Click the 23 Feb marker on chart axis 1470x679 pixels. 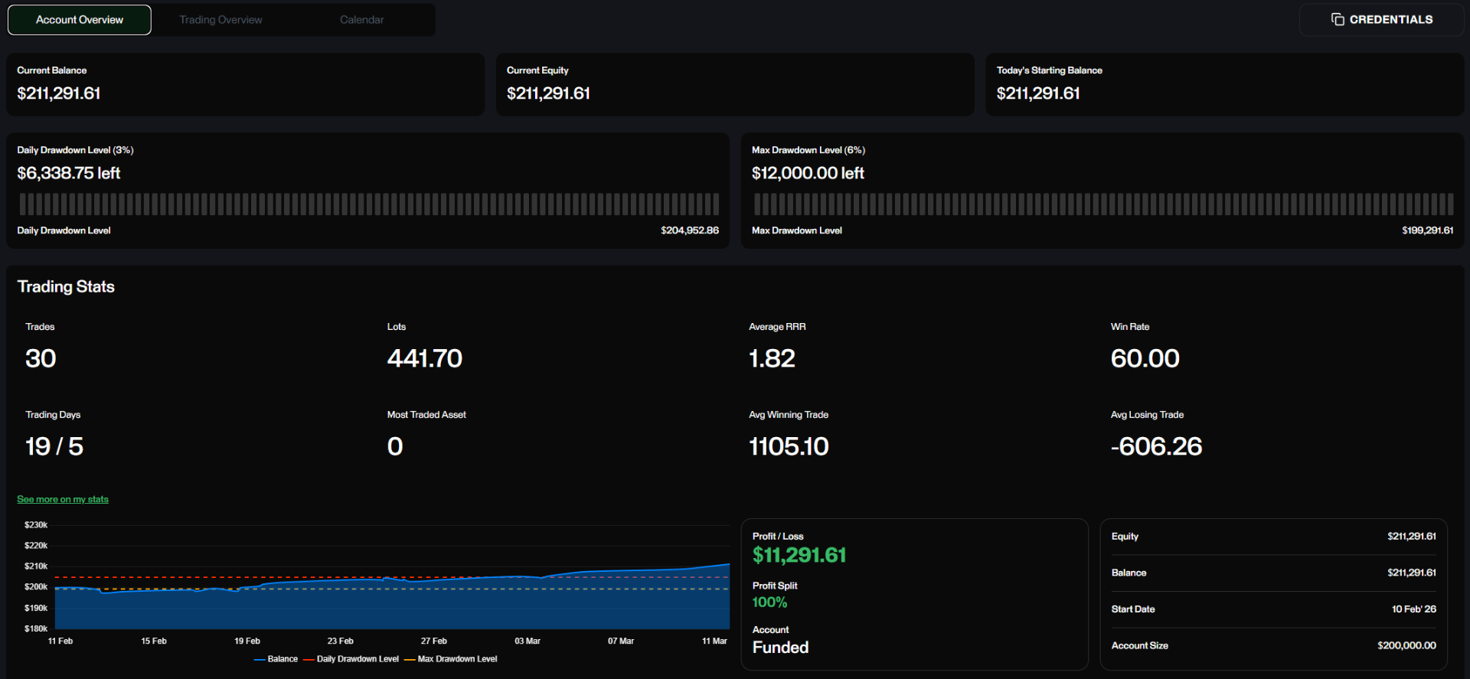pos(340,641)
